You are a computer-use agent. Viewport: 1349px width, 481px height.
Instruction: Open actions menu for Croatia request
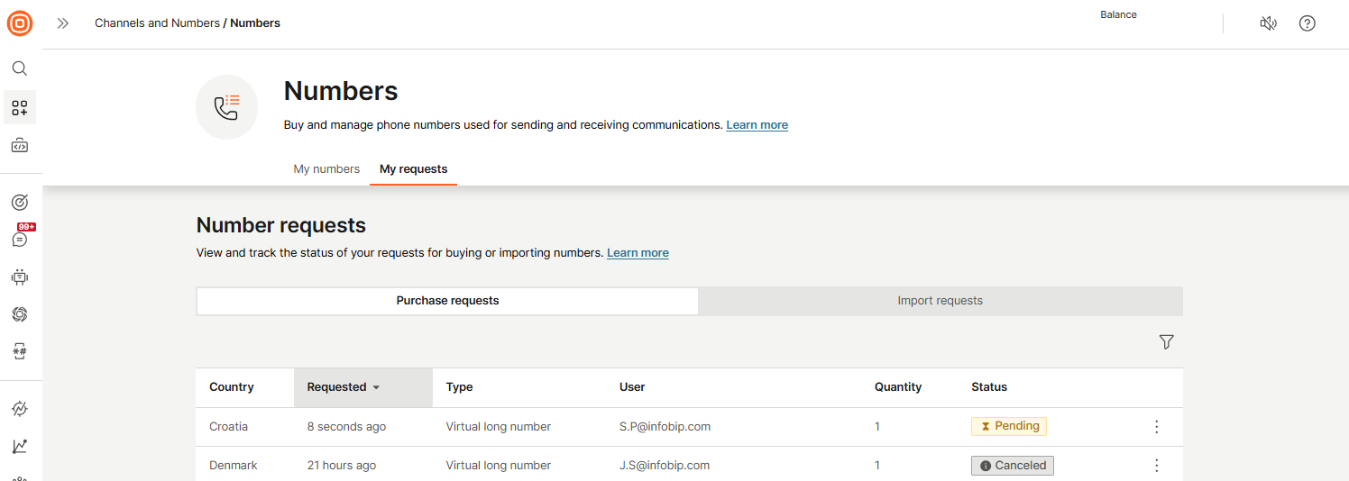click(x=1157, y=427)
